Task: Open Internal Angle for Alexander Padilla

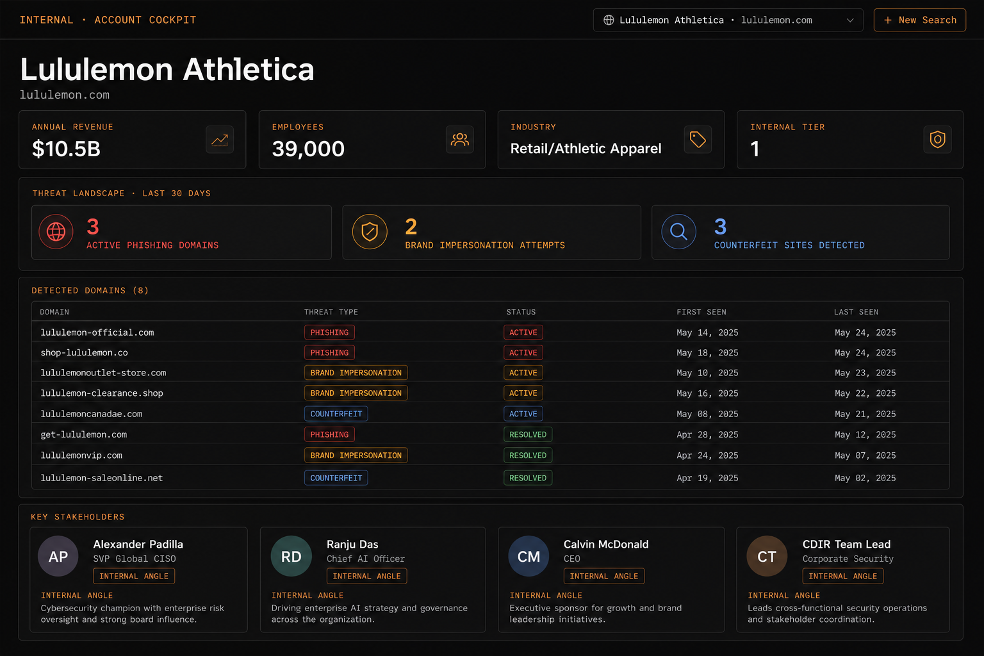Action: point(134,576)
